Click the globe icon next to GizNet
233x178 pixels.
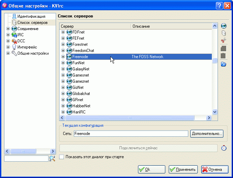pos(69,87)
